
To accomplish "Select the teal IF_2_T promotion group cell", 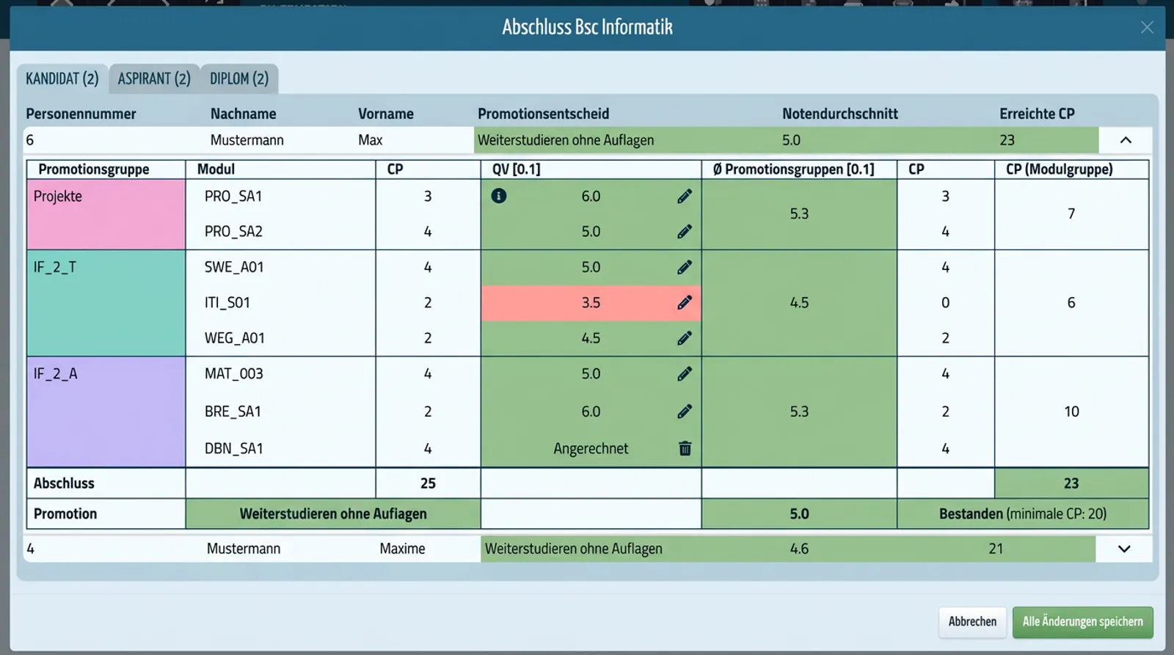I will [x=106, y=303].
